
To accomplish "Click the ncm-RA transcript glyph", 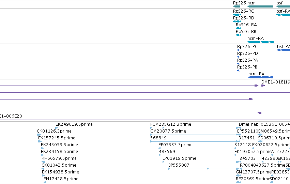I will pos(260,42).
